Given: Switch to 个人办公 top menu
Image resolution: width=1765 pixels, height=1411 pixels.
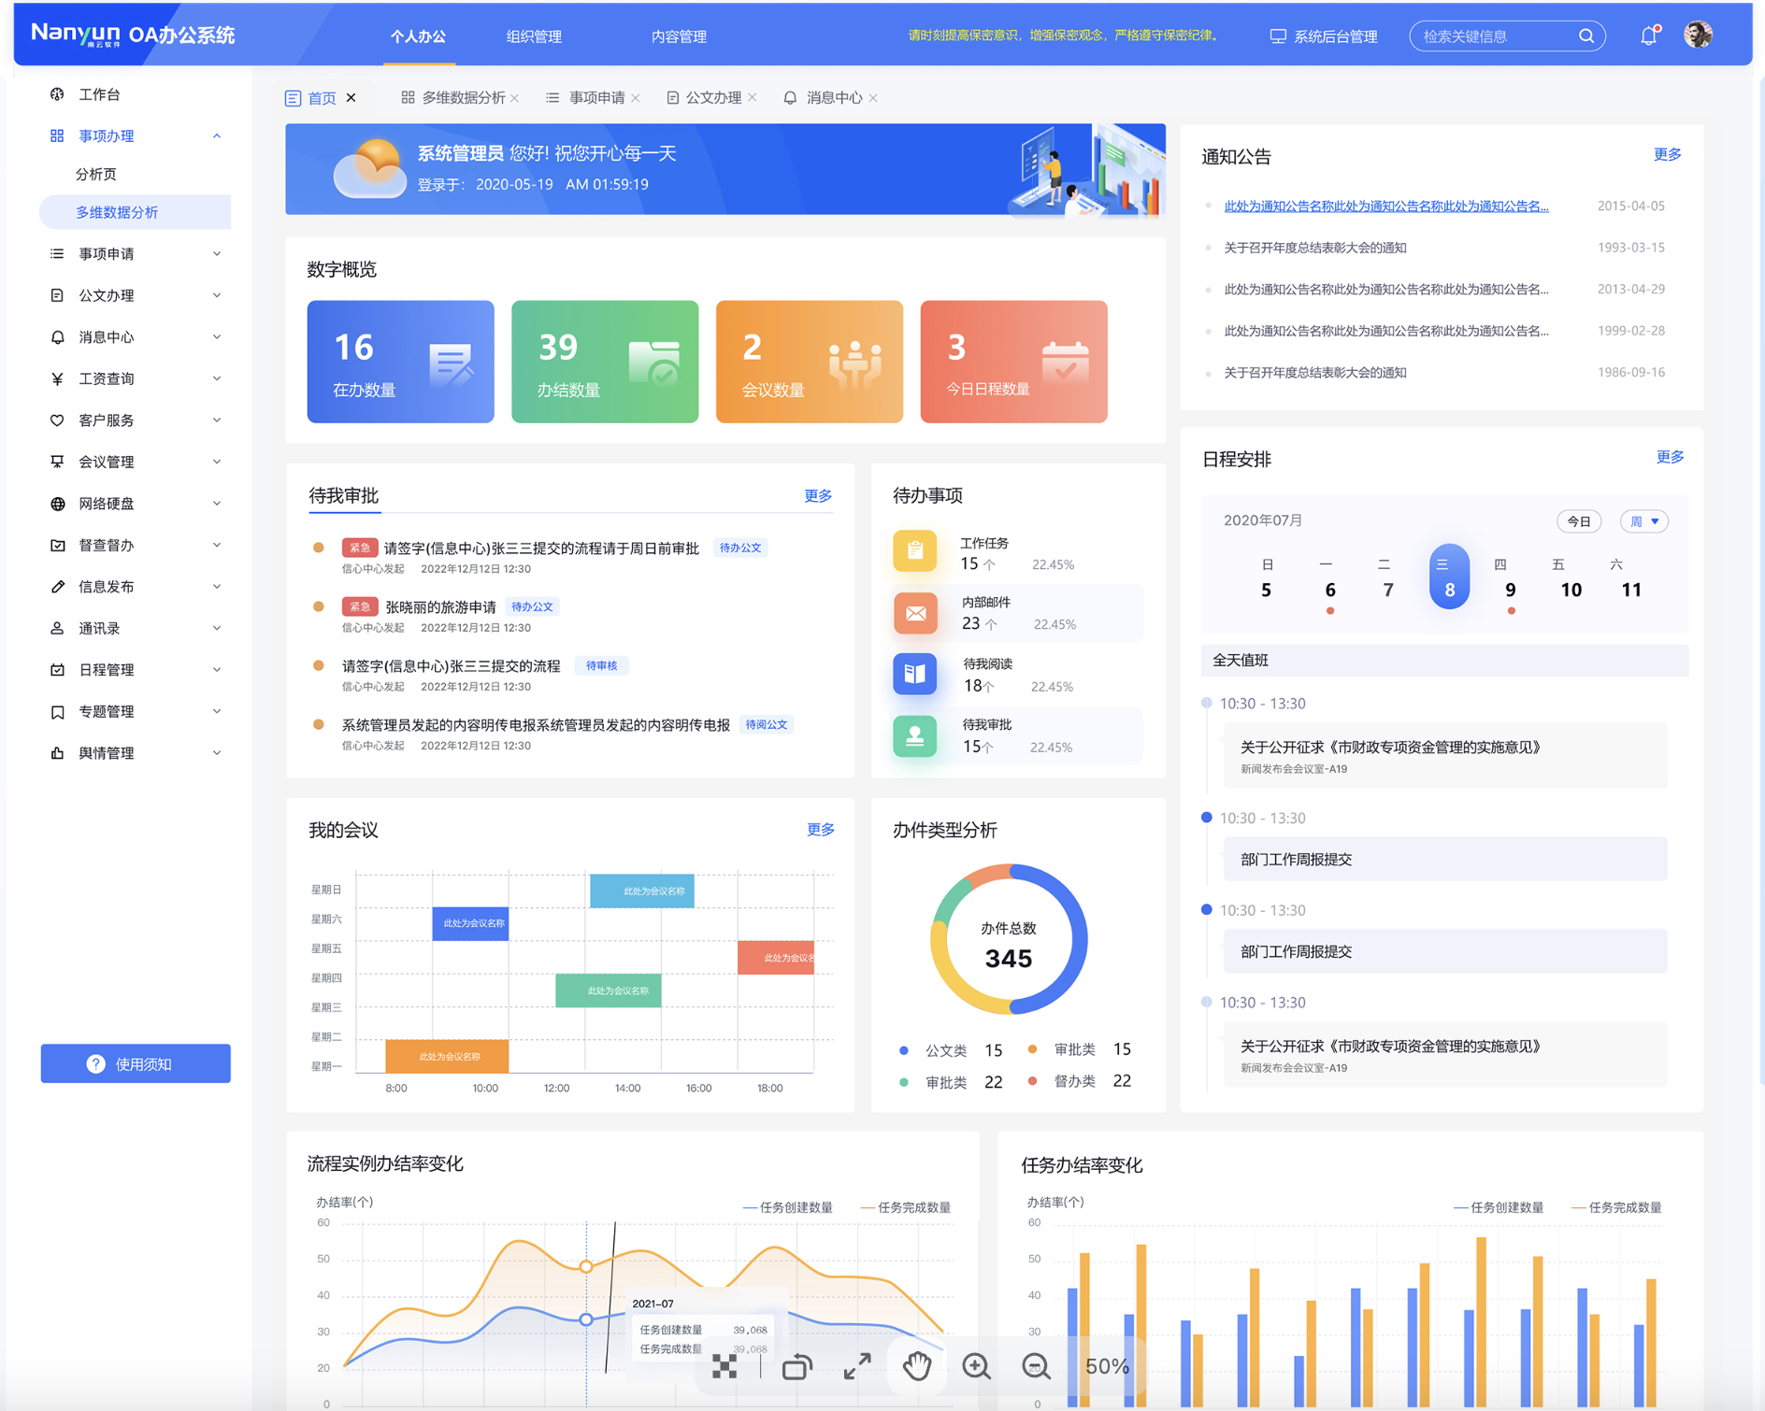Looking at the screenshot, I should pos(418,36).
